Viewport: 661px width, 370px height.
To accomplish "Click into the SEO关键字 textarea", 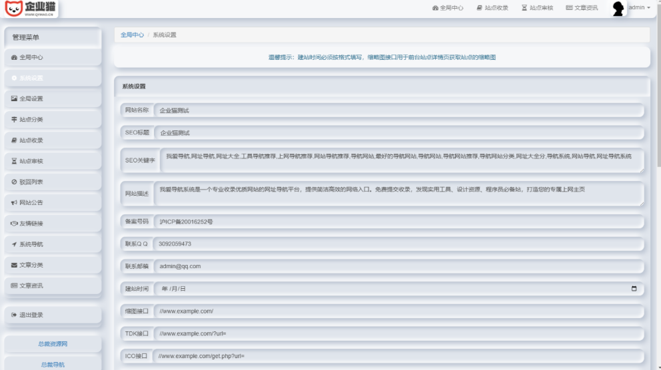I will [x=402, y=160].
